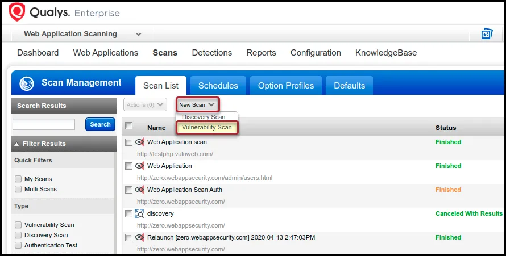Click eye icon beside Relaunch scan row
This screenshot has height=256, width=506.
pyautogui.click(x=139, y=237)
